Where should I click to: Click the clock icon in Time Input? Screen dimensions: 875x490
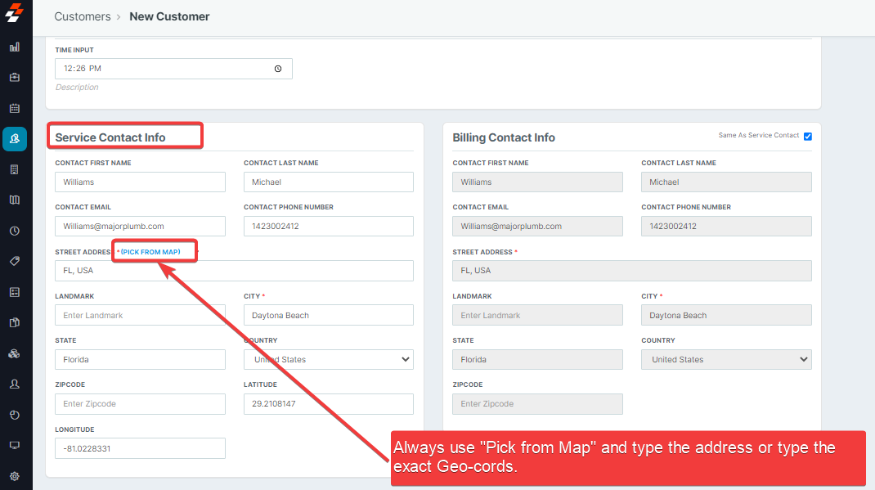pos(278,69)
